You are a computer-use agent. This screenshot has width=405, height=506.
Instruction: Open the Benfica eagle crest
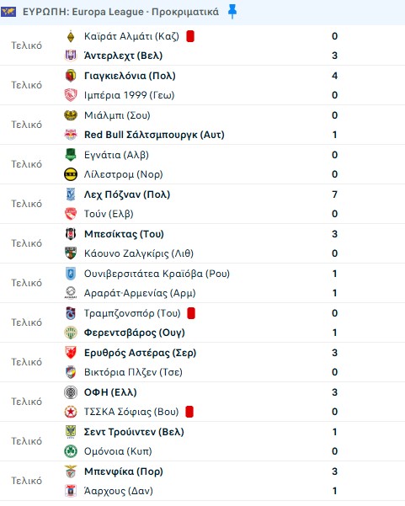(x=71, y=471)
